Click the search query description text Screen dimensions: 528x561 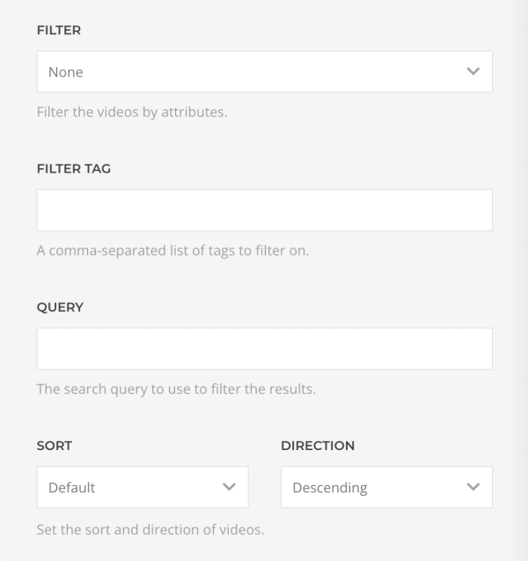pyautogui.click(x=176, y=389)
